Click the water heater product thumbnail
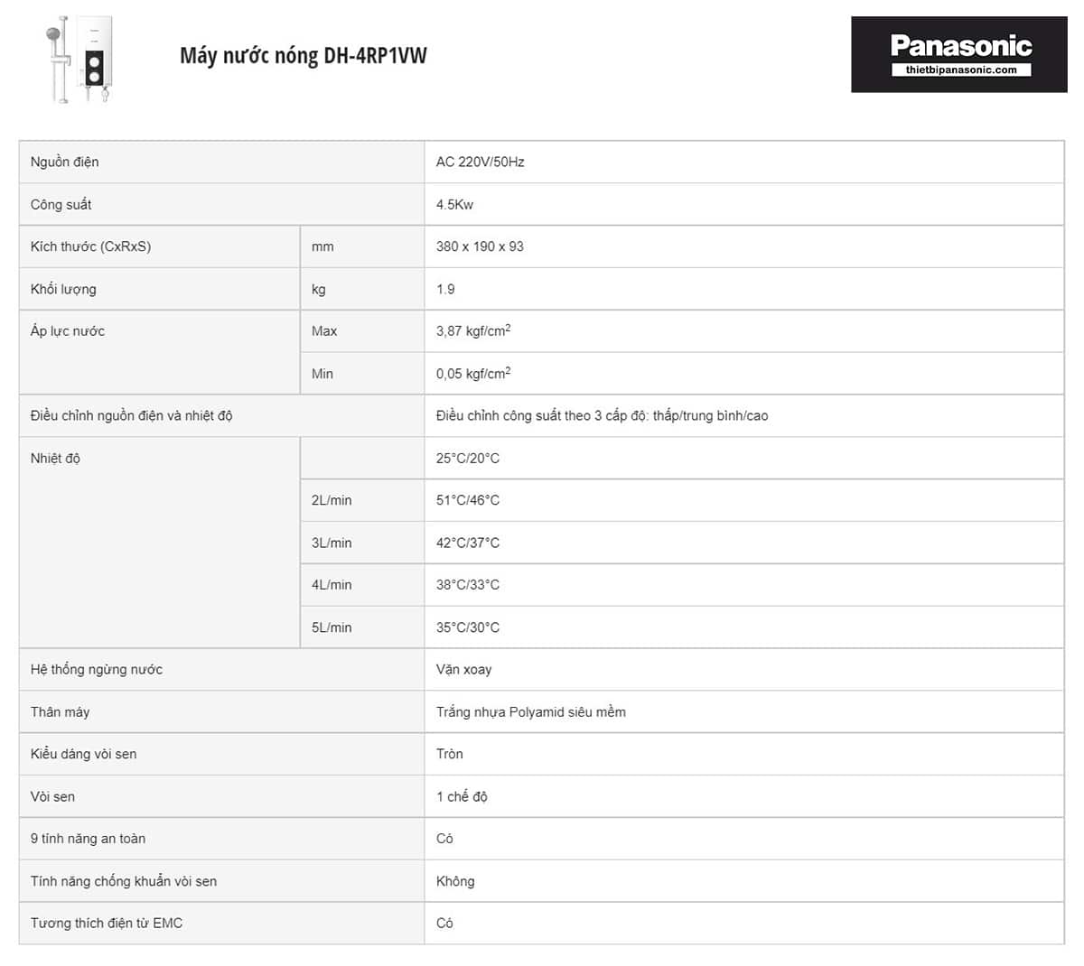This screenshot has width=1084, height=966. click(x=79, y=58)
